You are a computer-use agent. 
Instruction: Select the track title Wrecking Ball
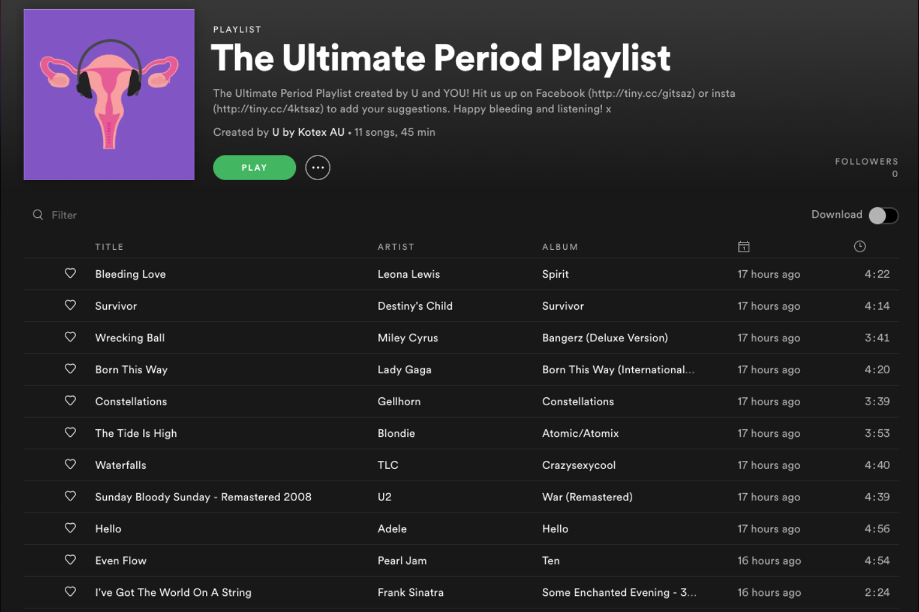[130, 338]
